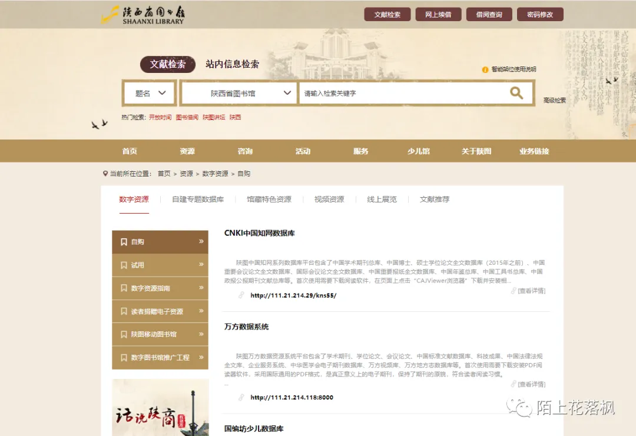Click the double-arrow on 数字图书馆推广工程 row
This screenshot has width=636, height=436.
[x=201, y=357]
